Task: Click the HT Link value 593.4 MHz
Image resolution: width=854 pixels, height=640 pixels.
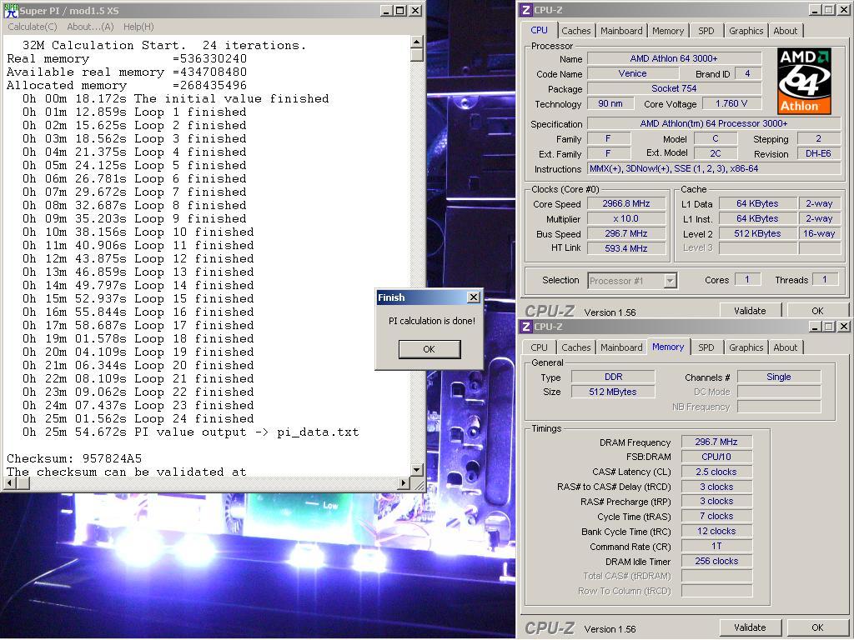Action: 625,248
